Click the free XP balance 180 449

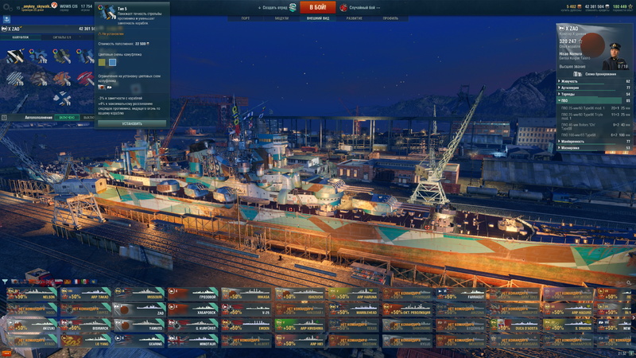click(622, 6)
